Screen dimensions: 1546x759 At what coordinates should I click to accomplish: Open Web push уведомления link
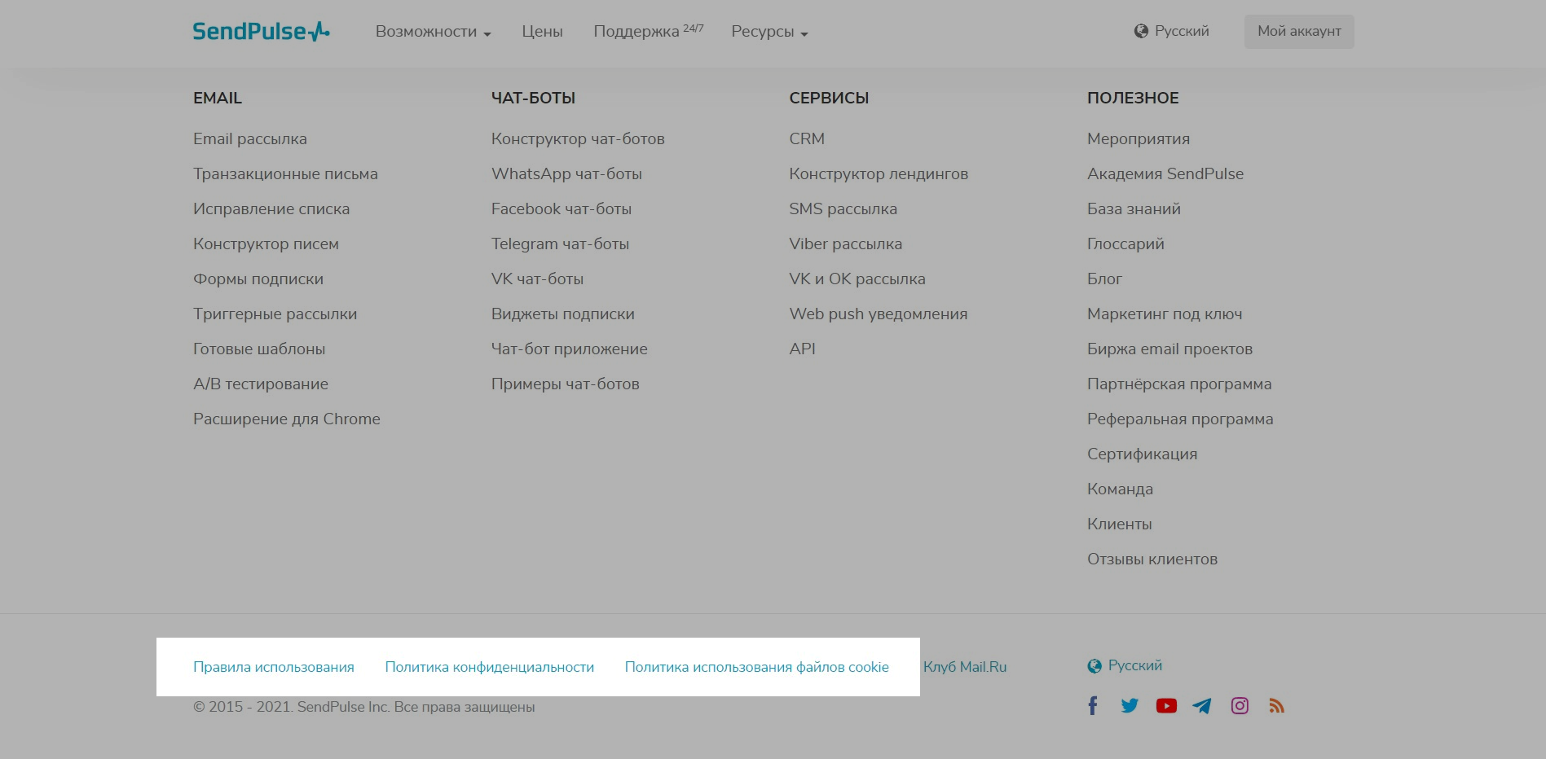(879, 314)
